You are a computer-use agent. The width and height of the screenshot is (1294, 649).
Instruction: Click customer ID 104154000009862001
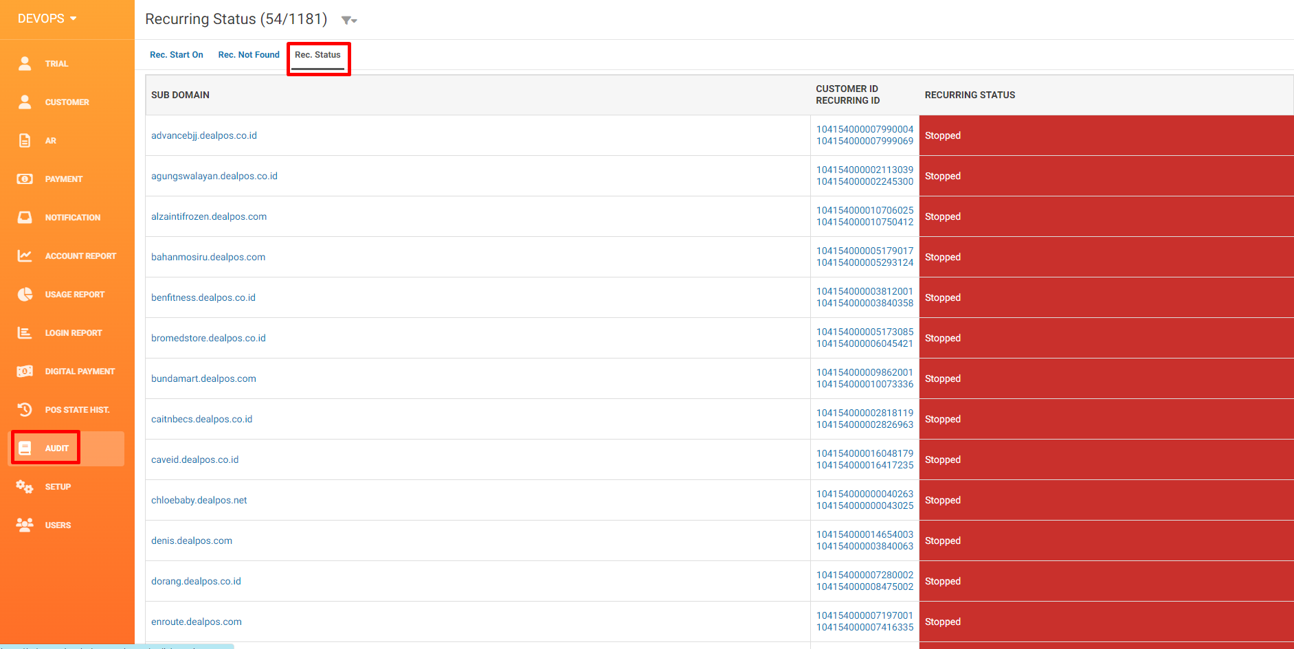point(864,372)
